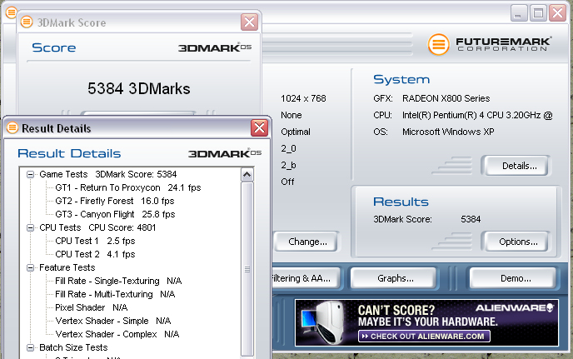Click the Game Tests 3DMark Score label
The width and height of the screenshot is (573, 359).
tap(107, 174)
